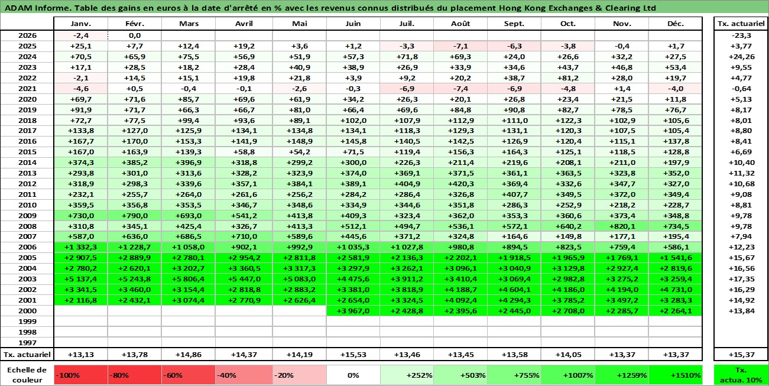Click the +13,13 actuarial rate under Janv.

(x=80, y=354)
